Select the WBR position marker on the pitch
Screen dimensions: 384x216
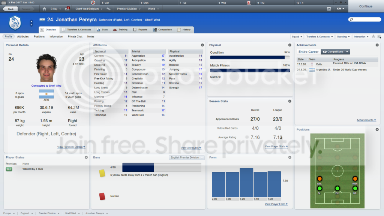[x=355, y=179]
